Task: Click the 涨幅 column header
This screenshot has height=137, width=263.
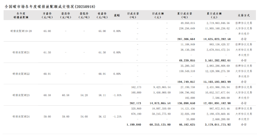Action: (x=117, y=15)
